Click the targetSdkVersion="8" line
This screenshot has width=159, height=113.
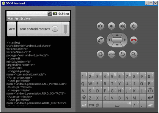21,65
